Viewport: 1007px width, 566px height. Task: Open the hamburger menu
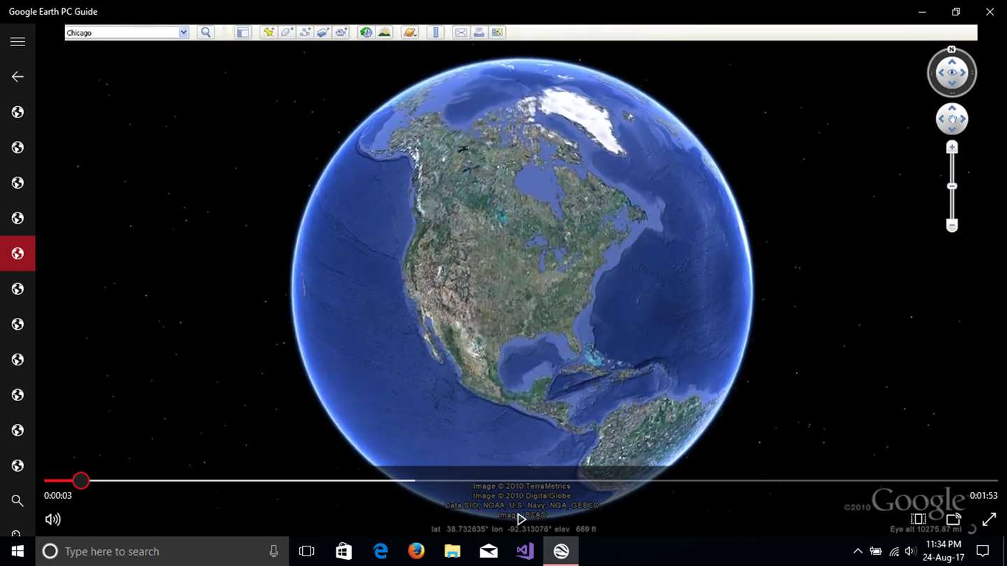click(x=17, y=41)
